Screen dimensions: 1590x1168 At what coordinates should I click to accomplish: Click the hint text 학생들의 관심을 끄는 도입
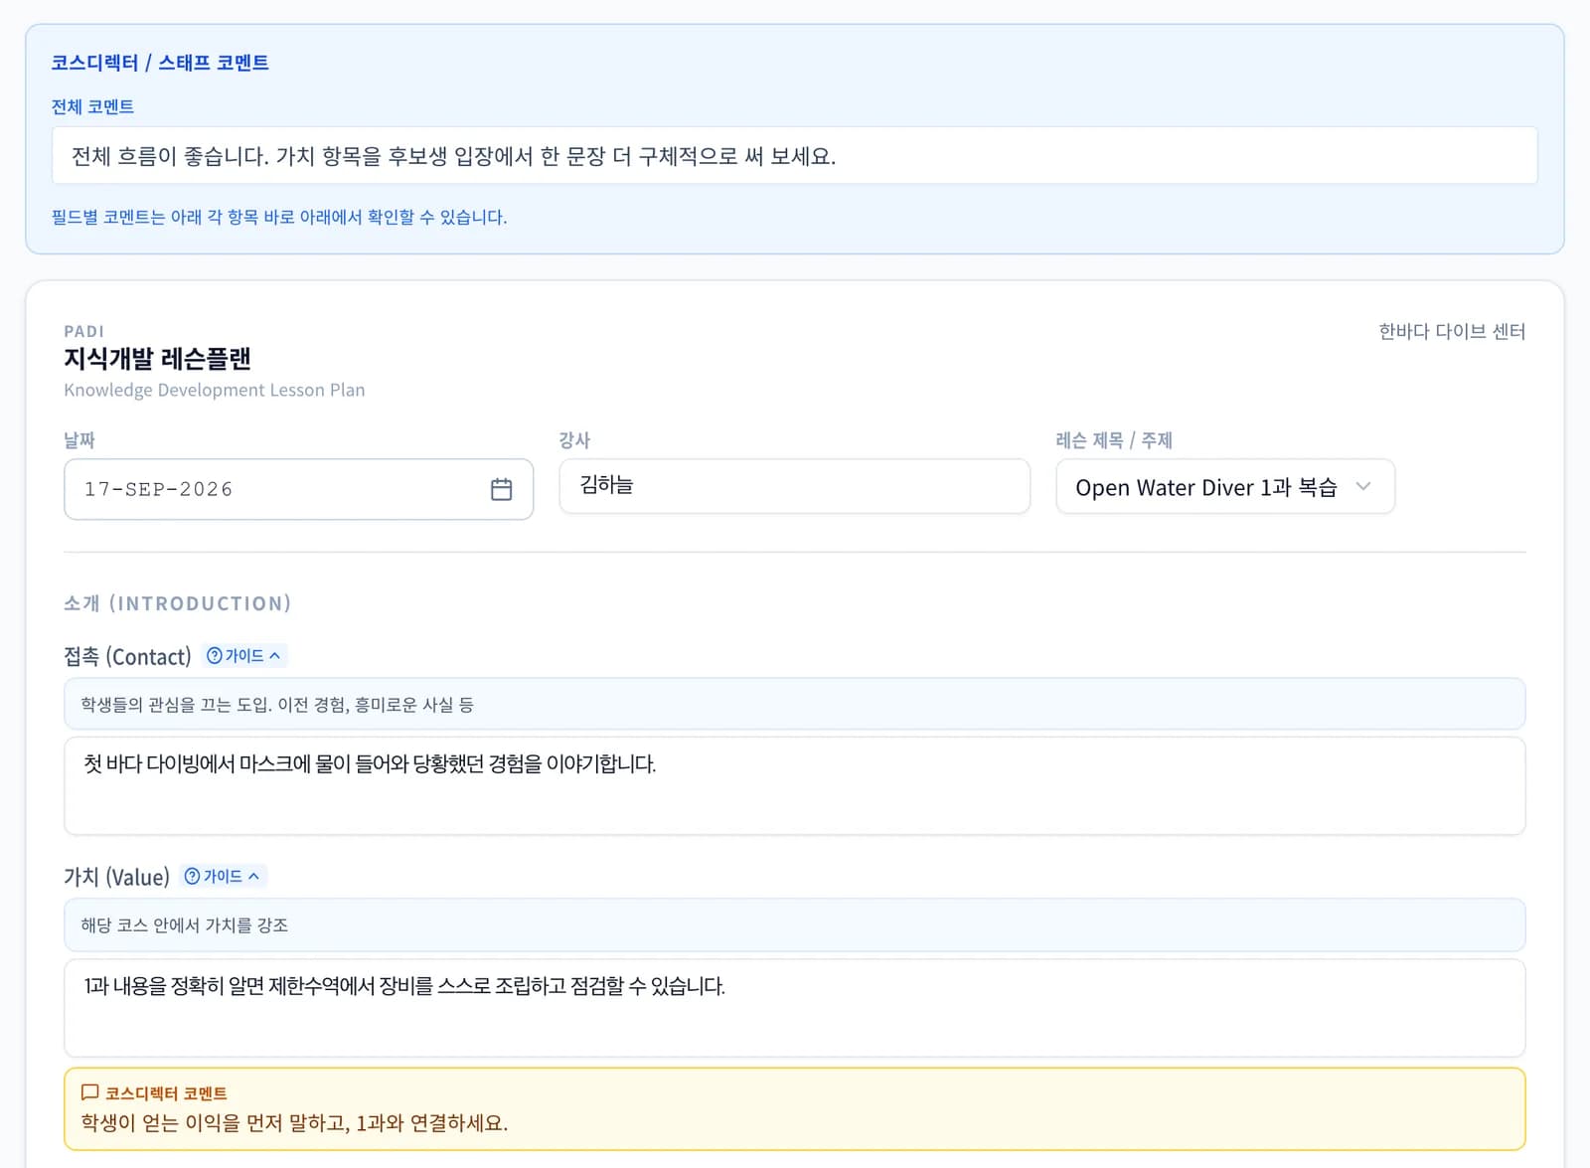[277, 705]
